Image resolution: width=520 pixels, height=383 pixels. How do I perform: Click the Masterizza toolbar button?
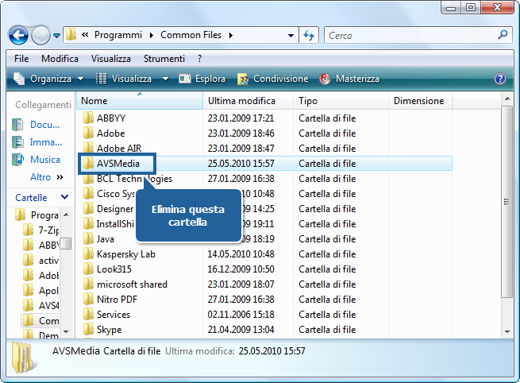coord(349,79)
